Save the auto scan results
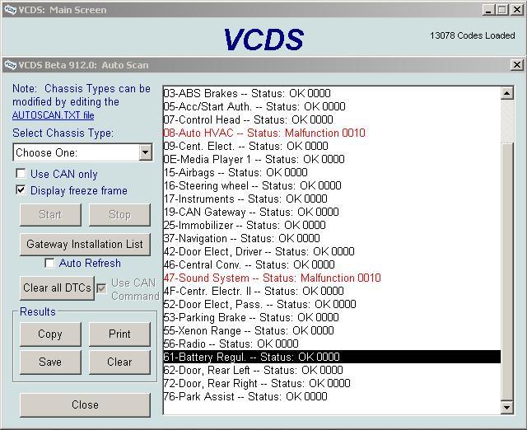This screenshot has width=527, height=430. [50, 362]
